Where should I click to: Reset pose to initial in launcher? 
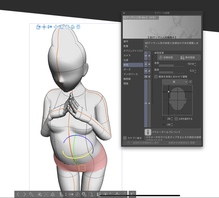(x=77, y=194)
